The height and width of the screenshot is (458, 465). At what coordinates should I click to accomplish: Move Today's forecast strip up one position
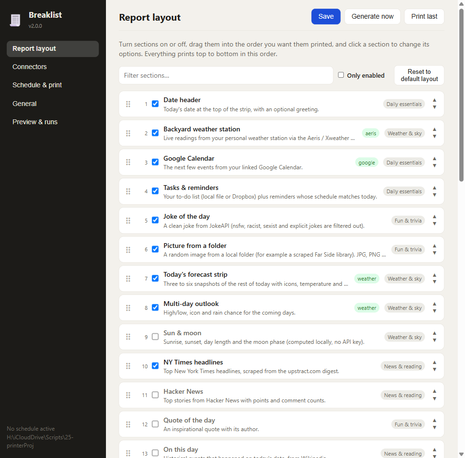pyautogui.click(x=434, y=275)
